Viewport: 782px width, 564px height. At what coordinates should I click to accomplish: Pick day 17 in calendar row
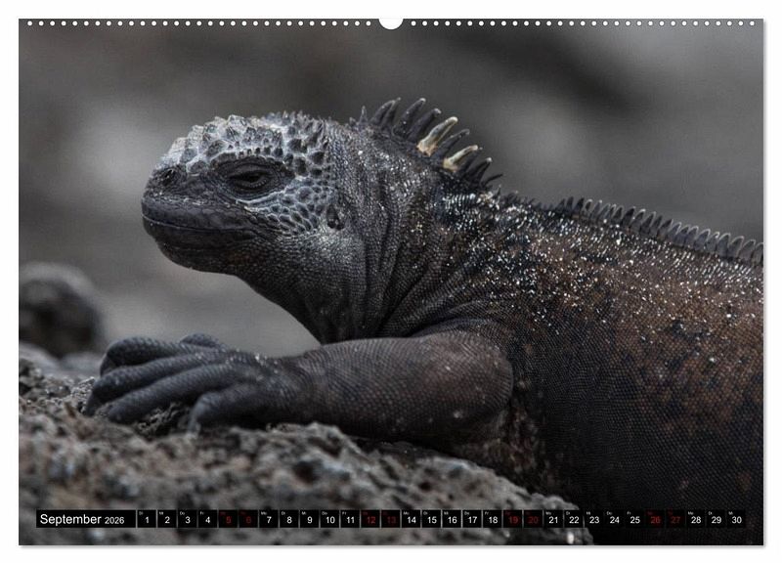472,520
